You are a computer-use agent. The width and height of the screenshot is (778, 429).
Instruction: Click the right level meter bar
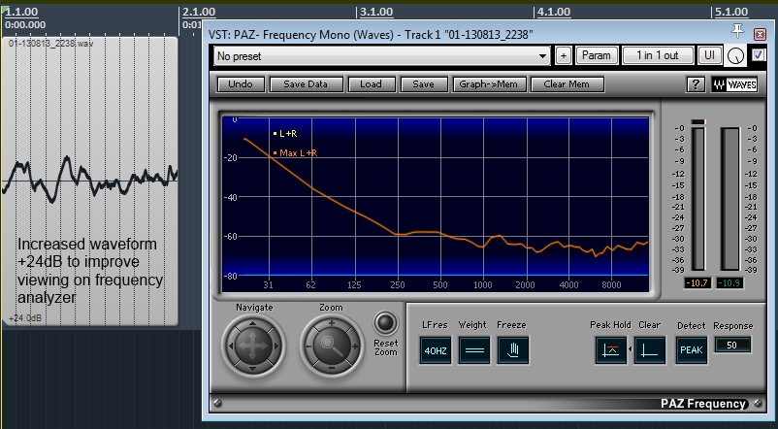[x=730, y=199]
